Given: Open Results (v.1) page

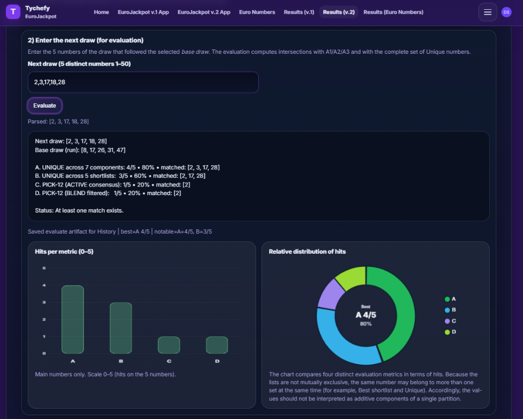Looking at the screenshot, I should 299,12.
